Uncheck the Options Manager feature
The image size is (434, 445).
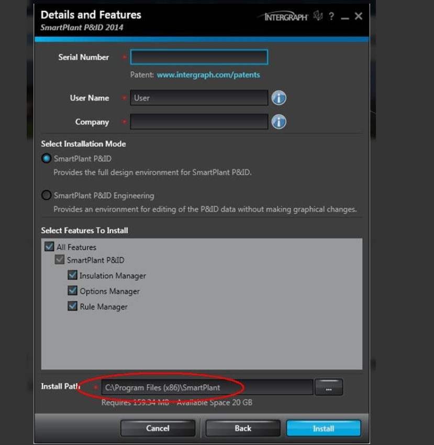click(x=72, y=290)
